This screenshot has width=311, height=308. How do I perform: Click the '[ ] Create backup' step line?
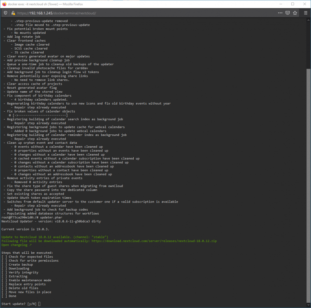tap(17, 264)
